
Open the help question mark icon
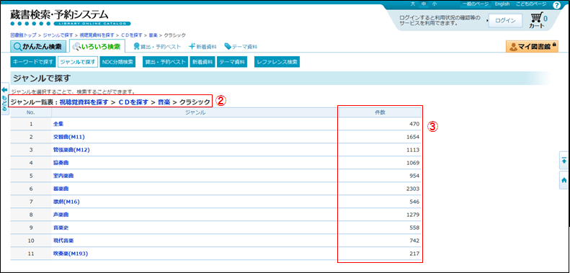pyautogui.click(x=556, y=5)
